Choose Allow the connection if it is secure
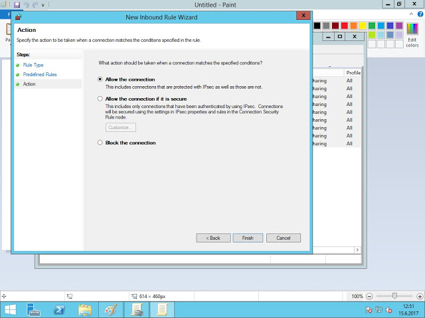The height and width of the screenshot is (318, 425). [x=100, y=99]
